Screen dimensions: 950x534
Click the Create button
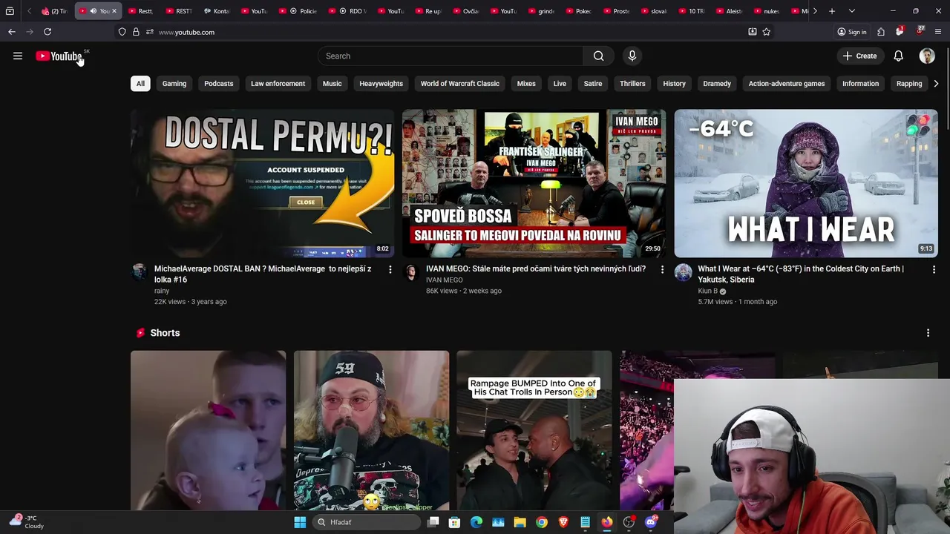coord(859,56)
